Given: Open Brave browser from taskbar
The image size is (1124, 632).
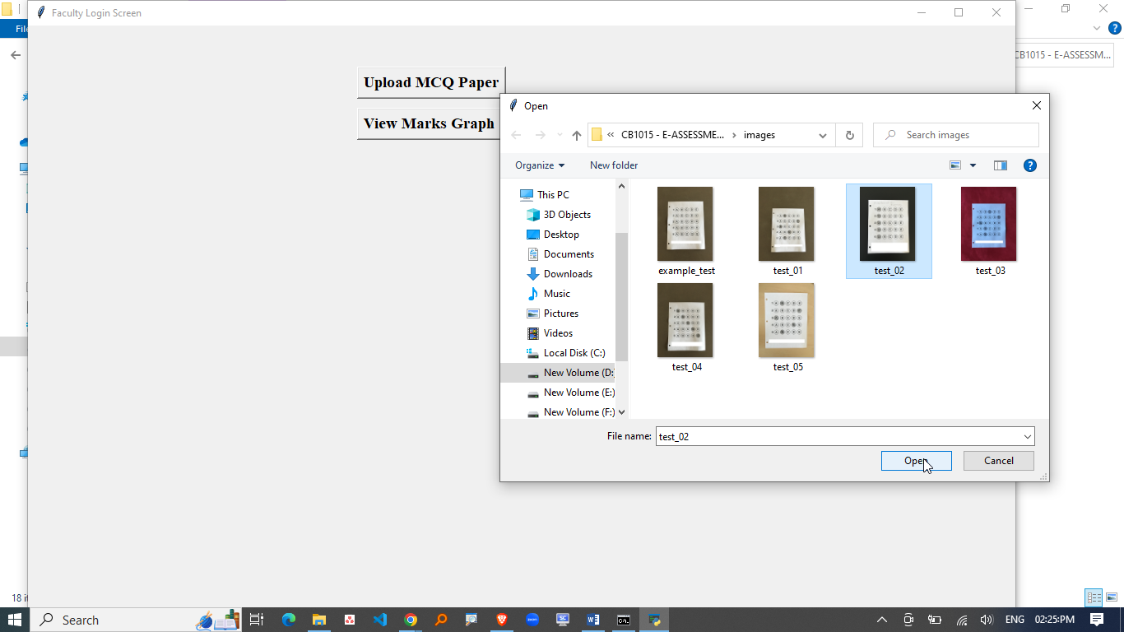Looking at the screenshot, I should 502,620.
